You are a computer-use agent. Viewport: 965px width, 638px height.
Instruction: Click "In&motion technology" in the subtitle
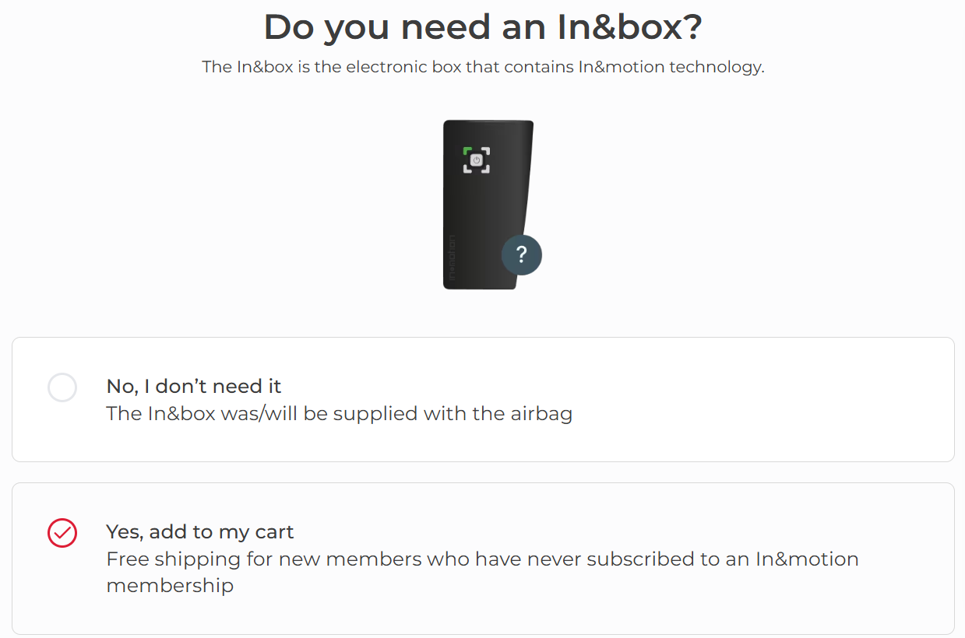(671, 67)
